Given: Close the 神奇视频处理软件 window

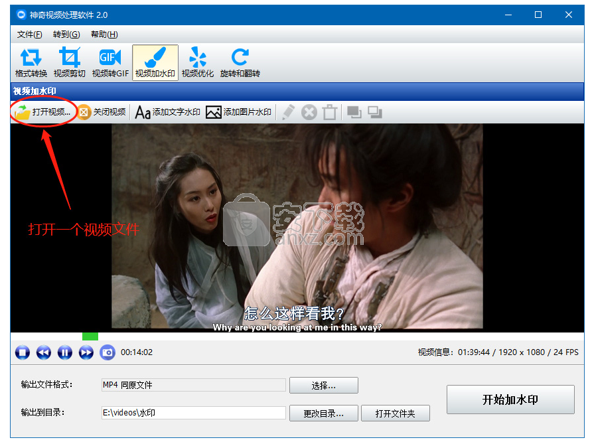Looking at the screenshot, I should [x=569, y=15].
